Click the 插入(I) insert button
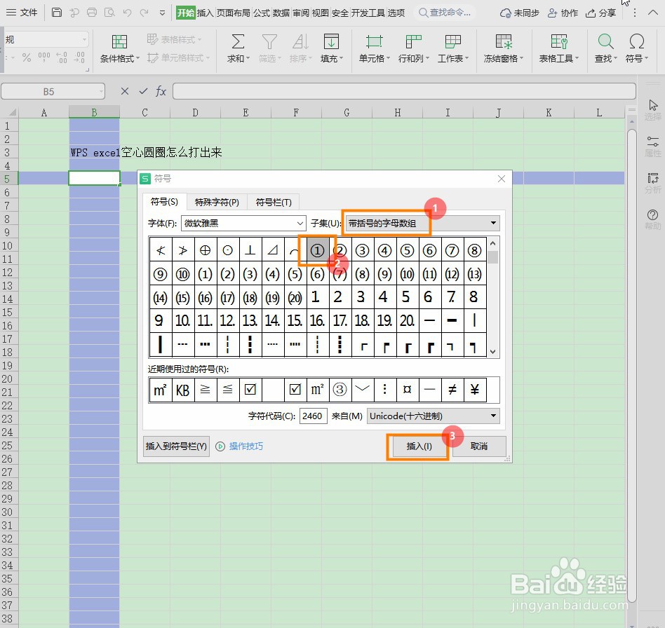 click(x=419, y=446)
